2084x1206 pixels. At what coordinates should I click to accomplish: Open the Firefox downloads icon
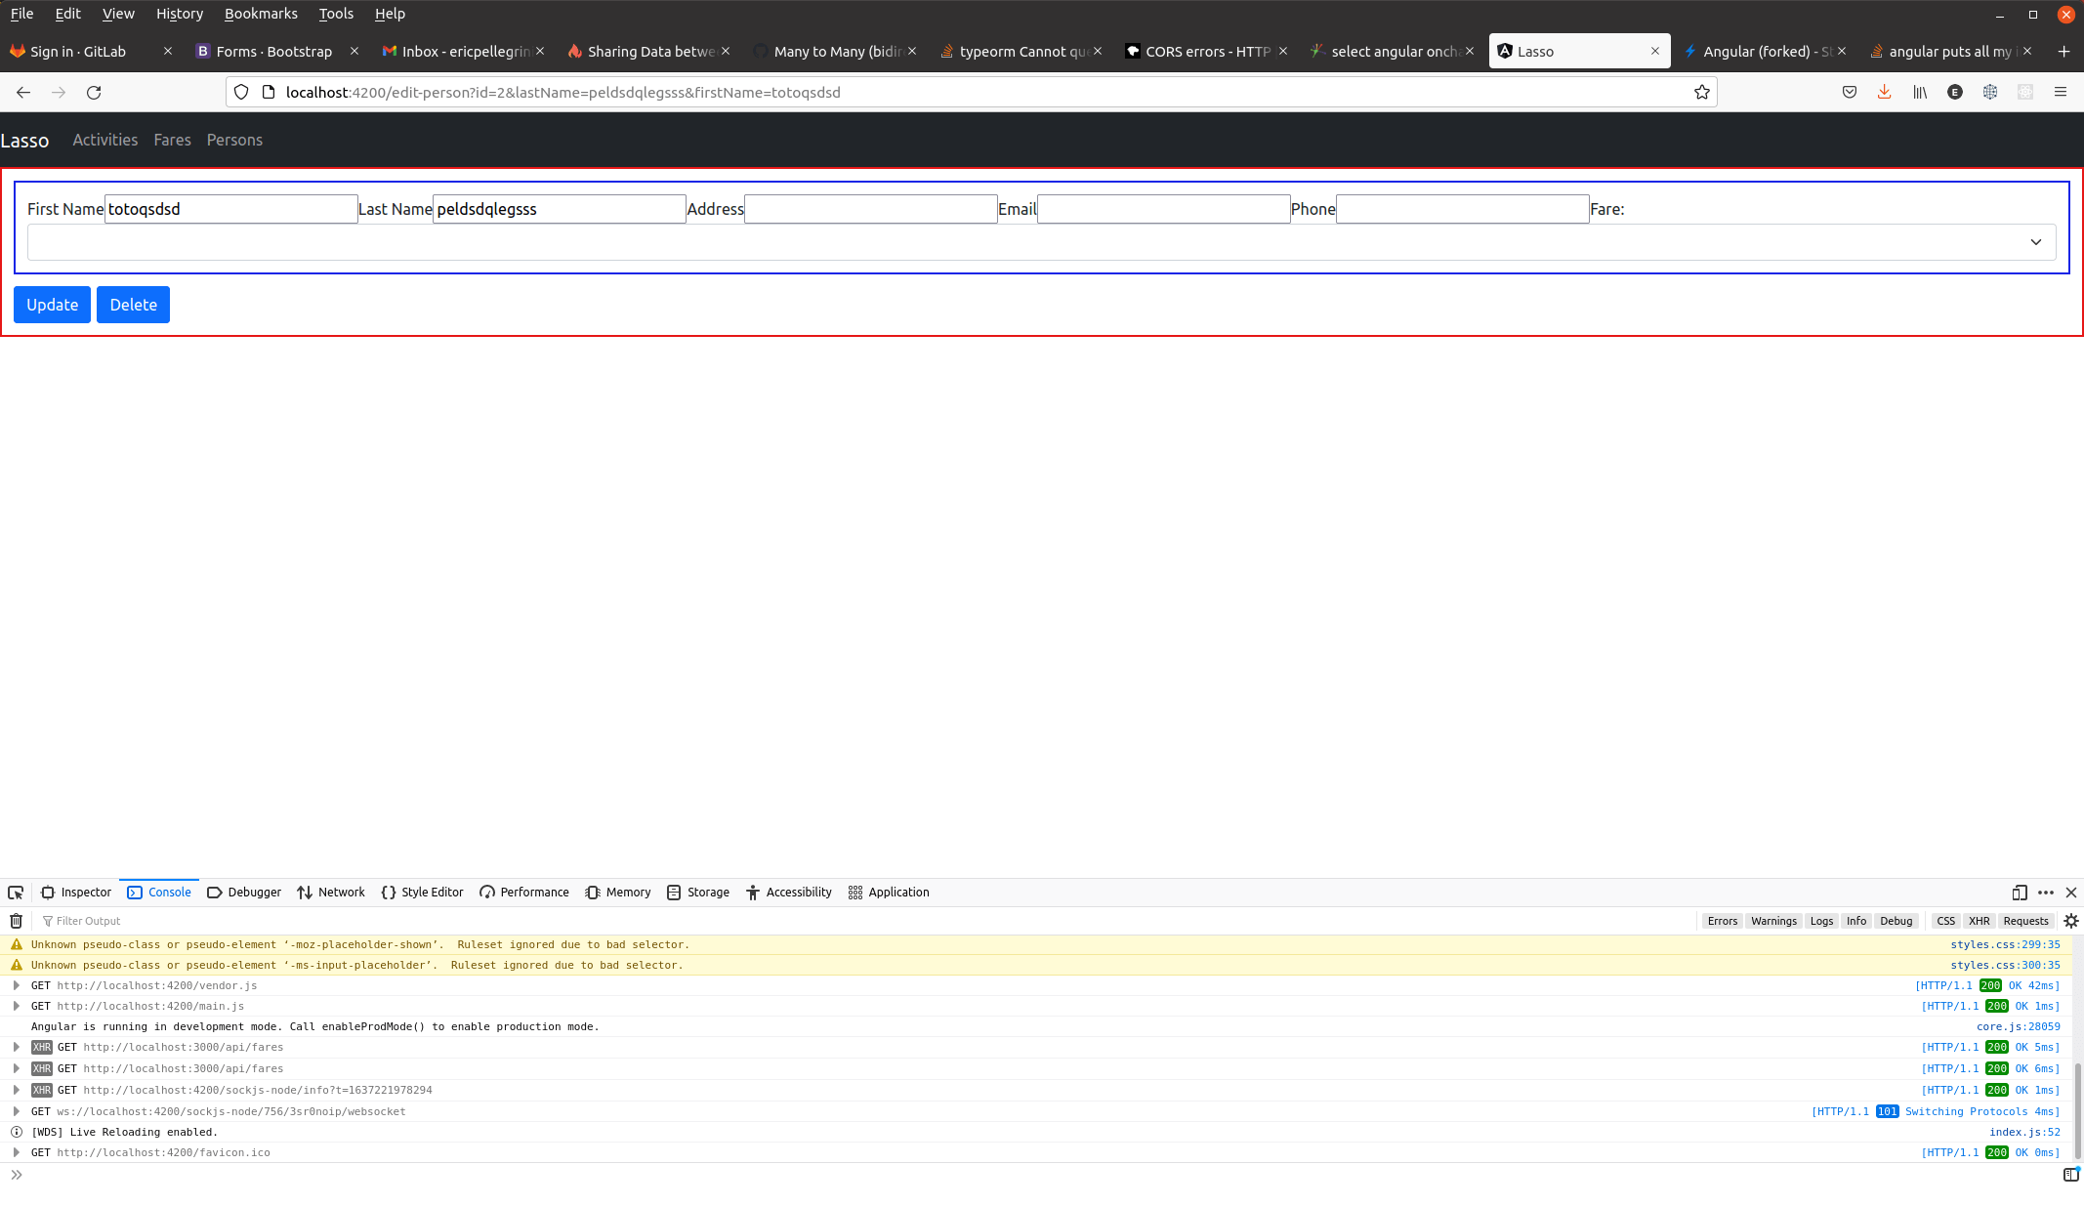1884,92
